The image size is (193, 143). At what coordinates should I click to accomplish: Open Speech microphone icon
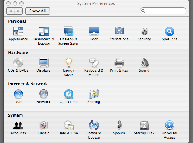(119, 125)
